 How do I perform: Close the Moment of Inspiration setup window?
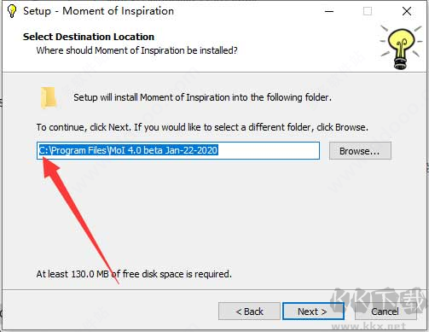[407, 11]
